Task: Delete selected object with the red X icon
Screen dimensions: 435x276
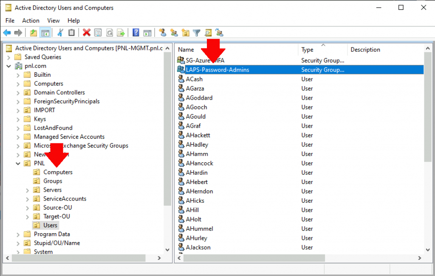Action: pos(87,33)
